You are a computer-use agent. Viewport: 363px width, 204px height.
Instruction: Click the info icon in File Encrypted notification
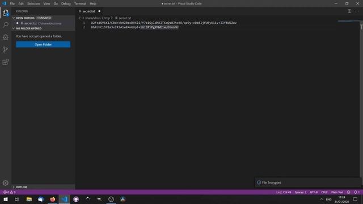[259, 182]
